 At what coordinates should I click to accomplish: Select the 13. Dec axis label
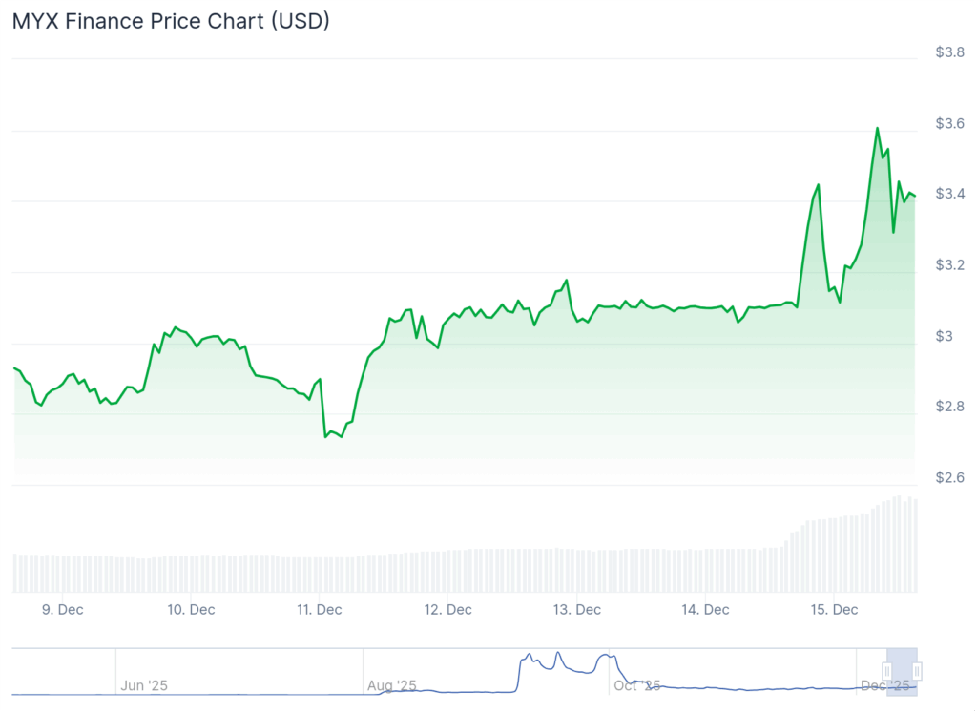point(576,609)
